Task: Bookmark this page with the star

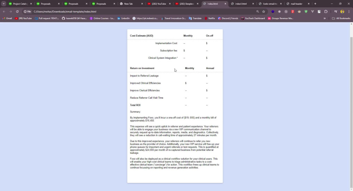Action: (264, 12)
